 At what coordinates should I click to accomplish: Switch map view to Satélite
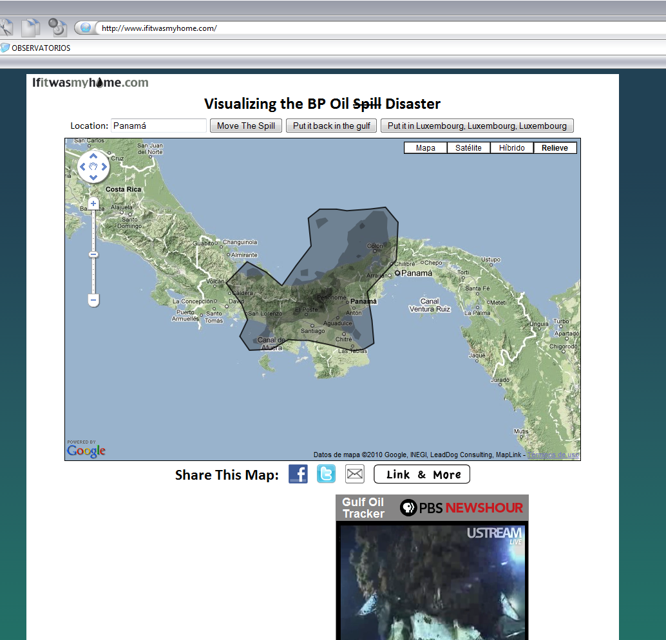click(x=468, y=148)
